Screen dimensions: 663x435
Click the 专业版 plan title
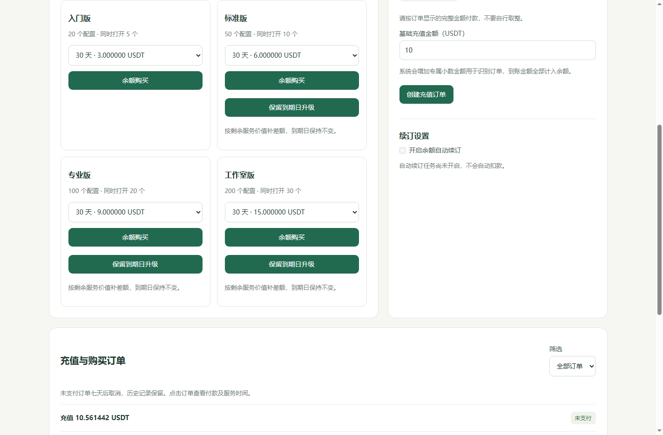tap(80, 175)
